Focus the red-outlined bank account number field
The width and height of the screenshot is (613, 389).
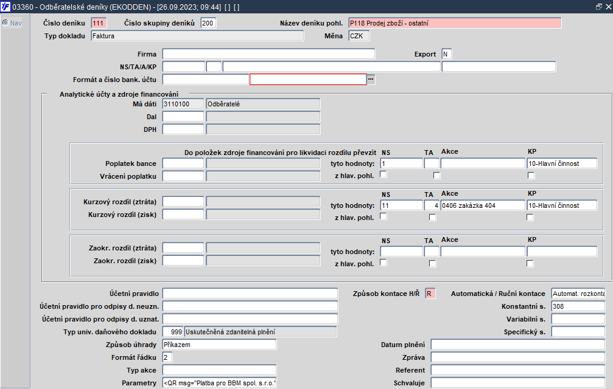(308, 80)
